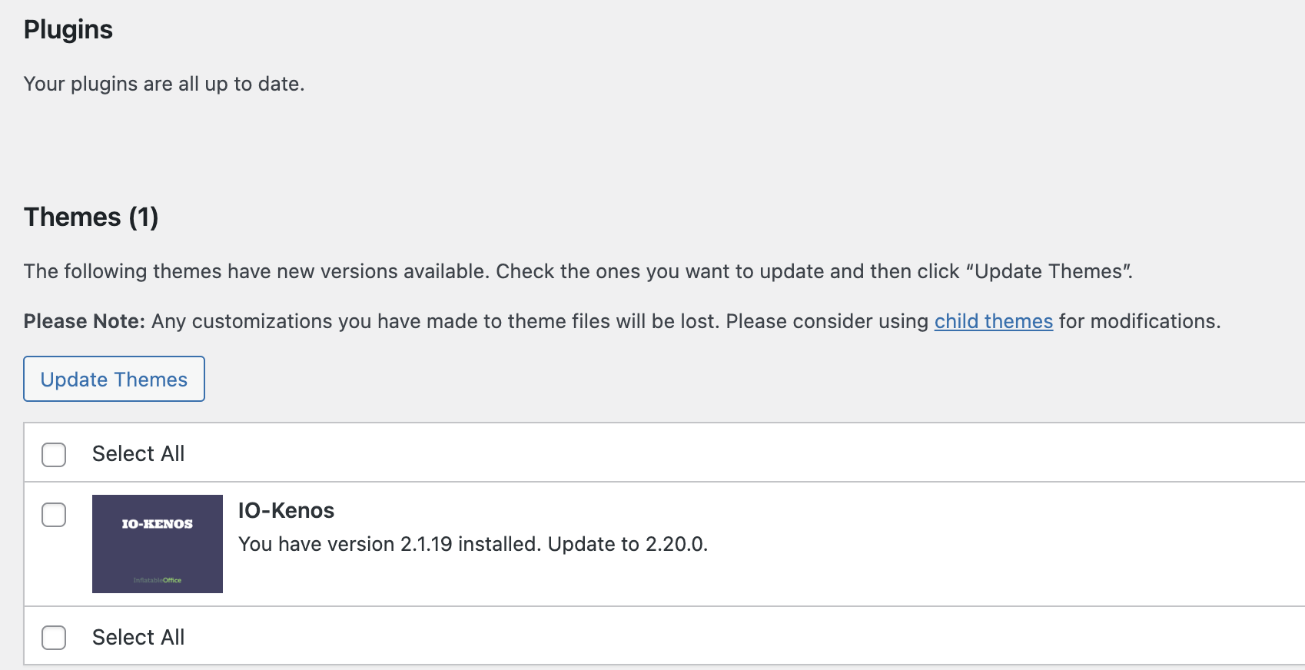Check the top Select All checkbox

point(54,454)
